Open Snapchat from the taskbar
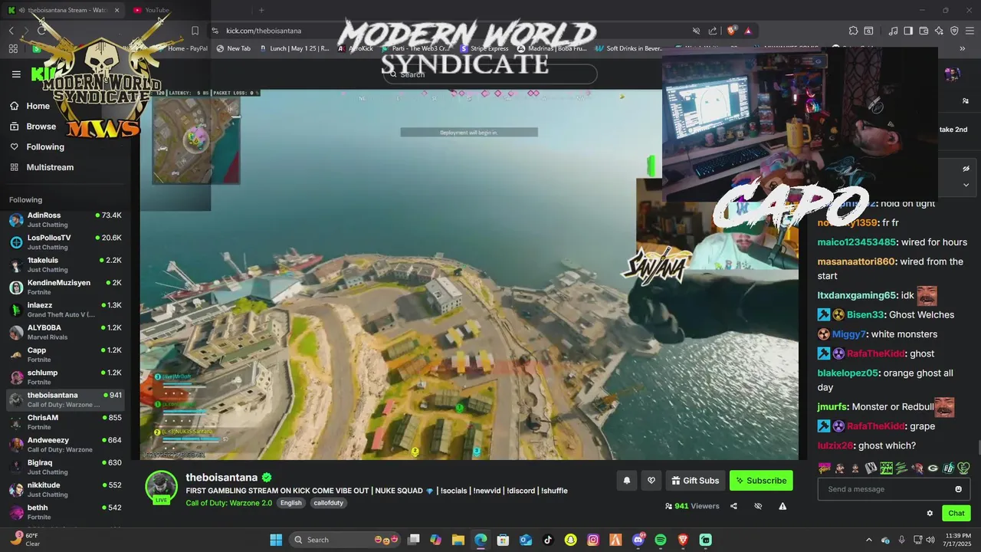The image size is (981, 552). [570, 540]
